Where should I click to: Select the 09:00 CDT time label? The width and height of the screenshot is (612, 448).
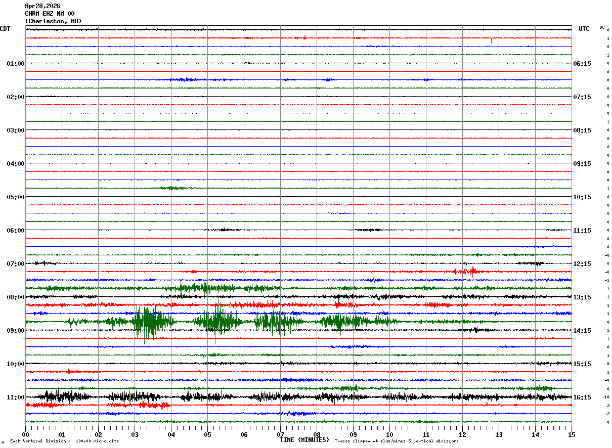pyautogui.click(x=16, y=331)
